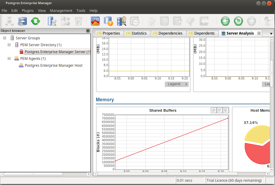The image size is (275, 185).
Task: Open the Tools menu
Action: [81, 11]
